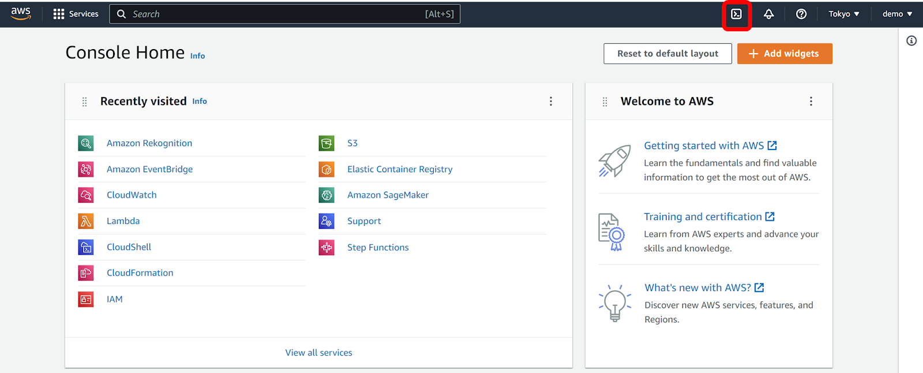Click the AWS logo
This screenshot has height=373, width=923.
pos(21,14)
